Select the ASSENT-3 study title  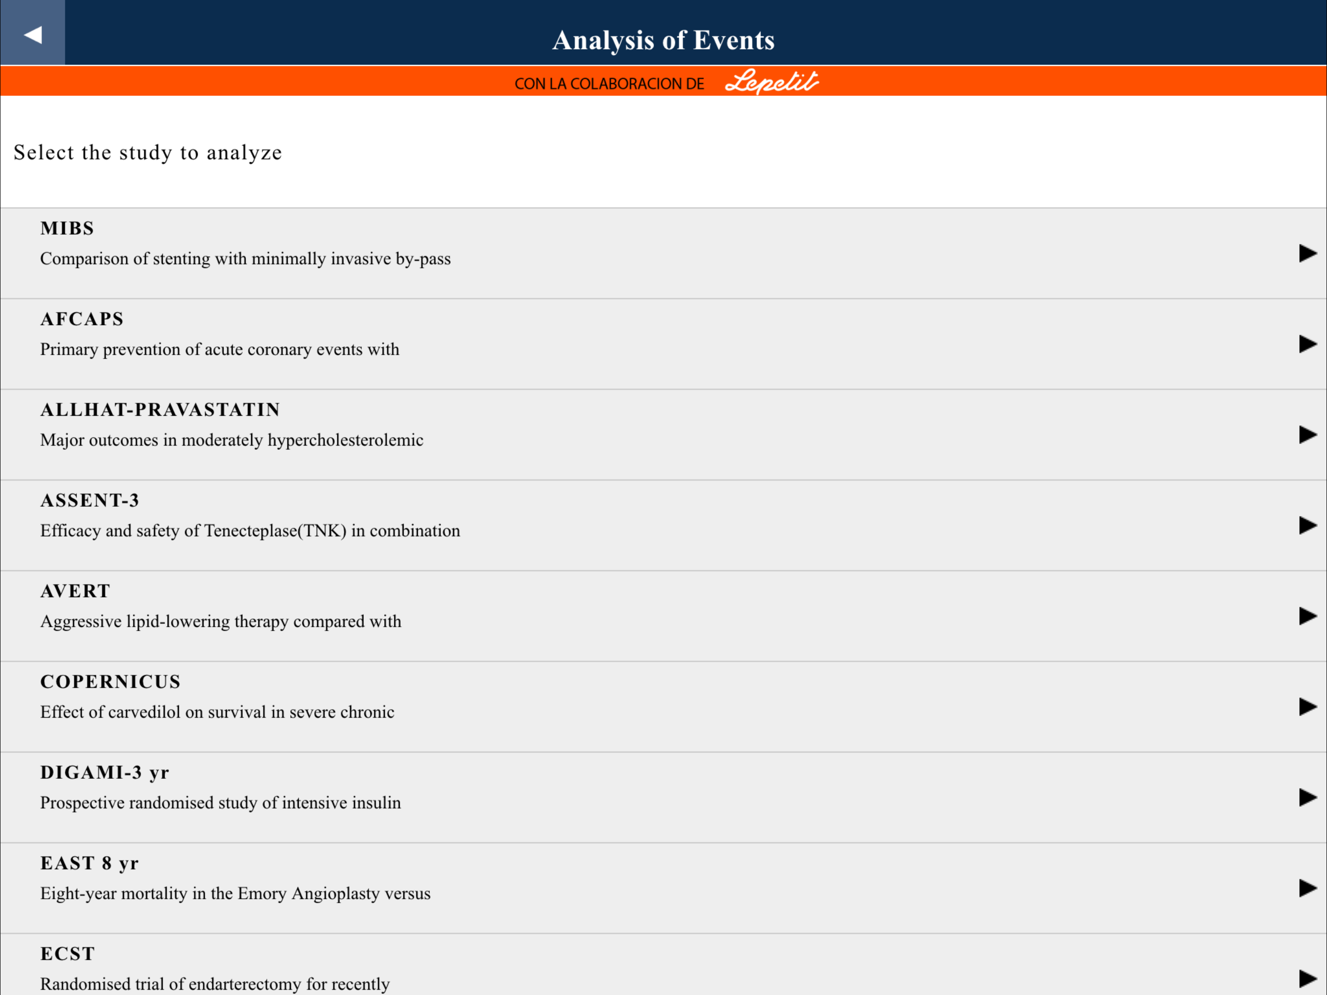tap(90, 500)
